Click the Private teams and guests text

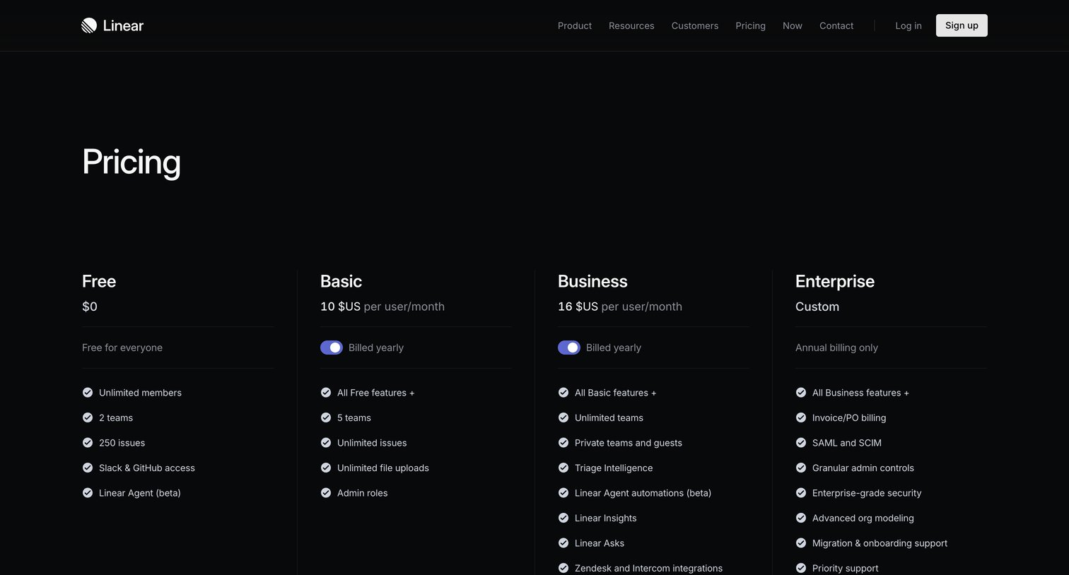click(x=629, y=443)
